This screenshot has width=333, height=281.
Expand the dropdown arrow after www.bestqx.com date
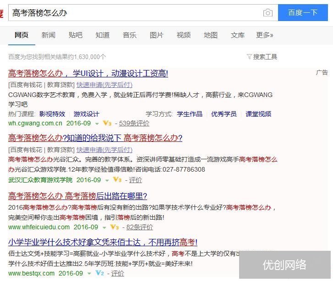tap(89, 274)
